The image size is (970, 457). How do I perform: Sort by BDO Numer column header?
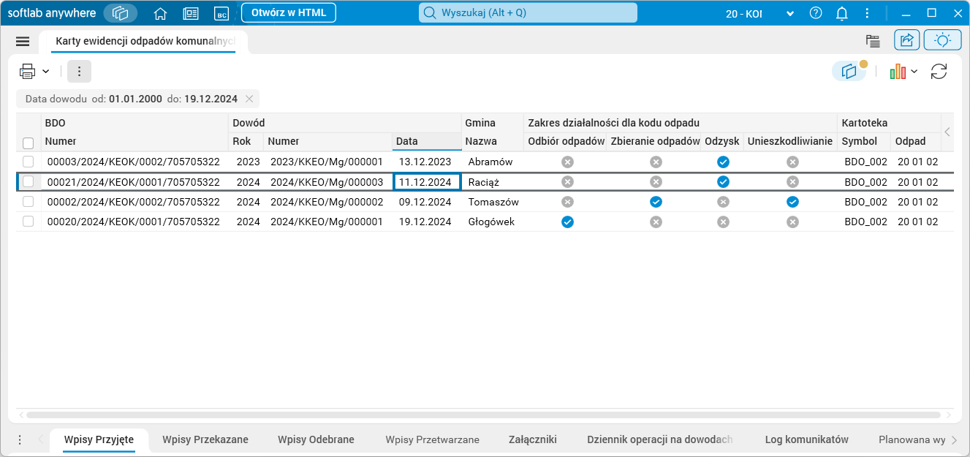click(135, 141)
